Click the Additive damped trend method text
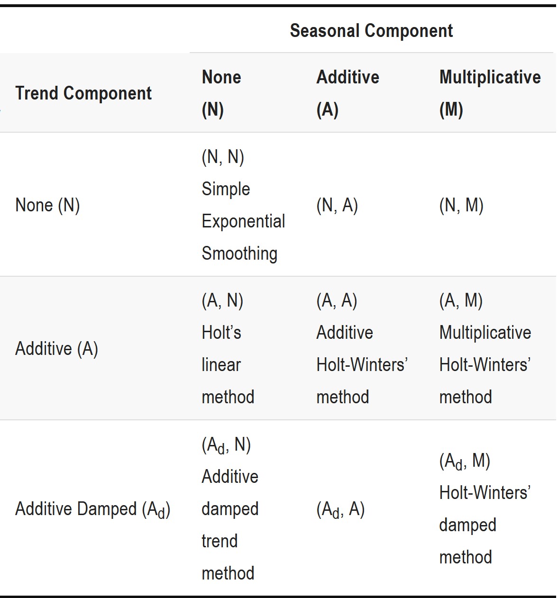Screen dimensions: 558x598 pos(229,525)
